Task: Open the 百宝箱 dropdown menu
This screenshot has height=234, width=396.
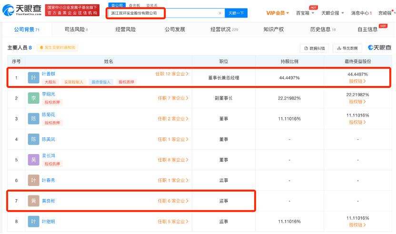Action: coord(305,13)
